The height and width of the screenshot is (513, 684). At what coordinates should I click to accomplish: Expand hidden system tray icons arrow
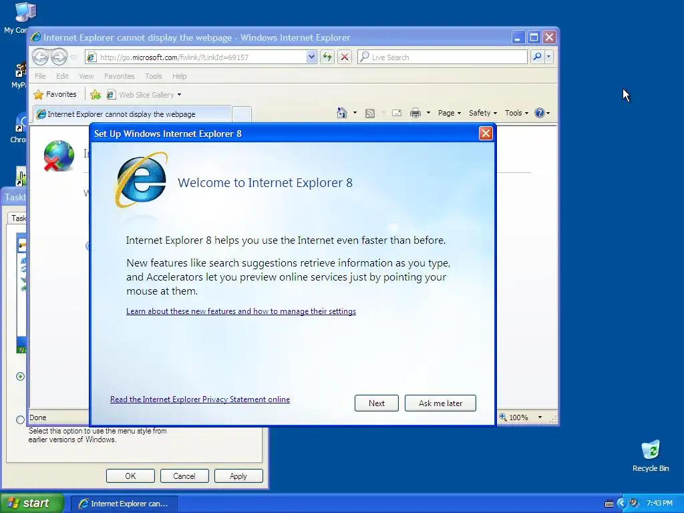(x=622, y=504)
